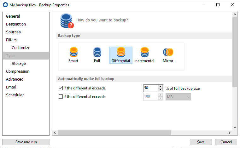The image size is (240, 148).
Task: Open the General settings page
Action: tap(26, 16)
